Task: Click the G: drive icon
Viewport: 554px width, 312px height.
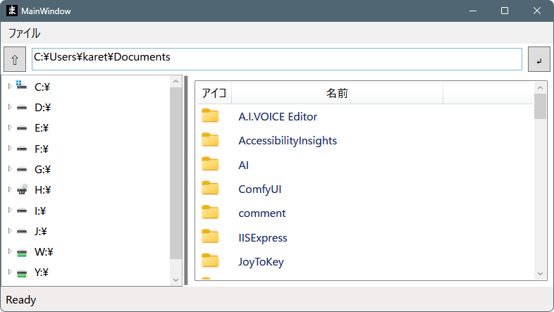Action: click(x=22, y=170)
